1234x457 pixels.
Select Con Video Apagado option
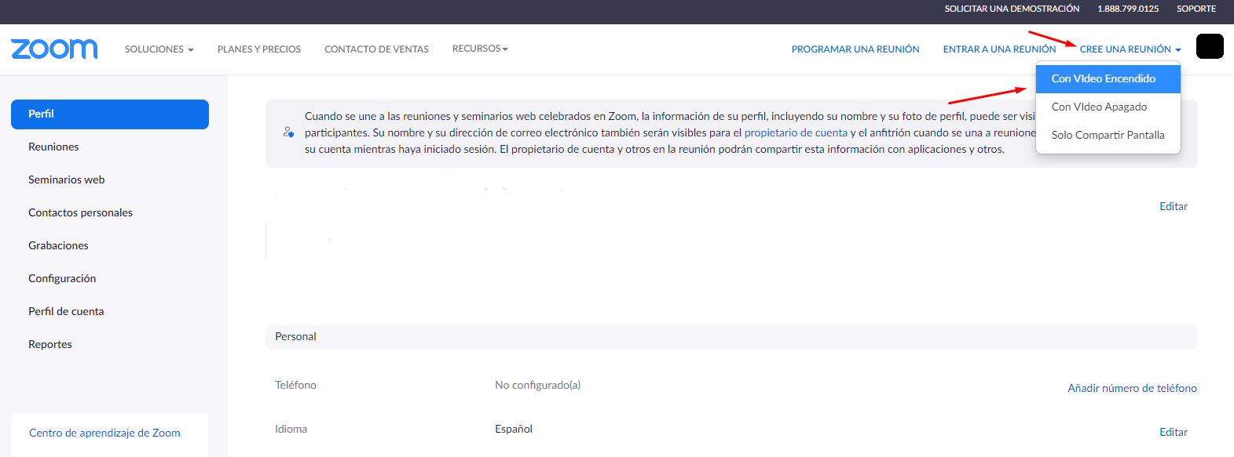click(x=1108, y=107)
